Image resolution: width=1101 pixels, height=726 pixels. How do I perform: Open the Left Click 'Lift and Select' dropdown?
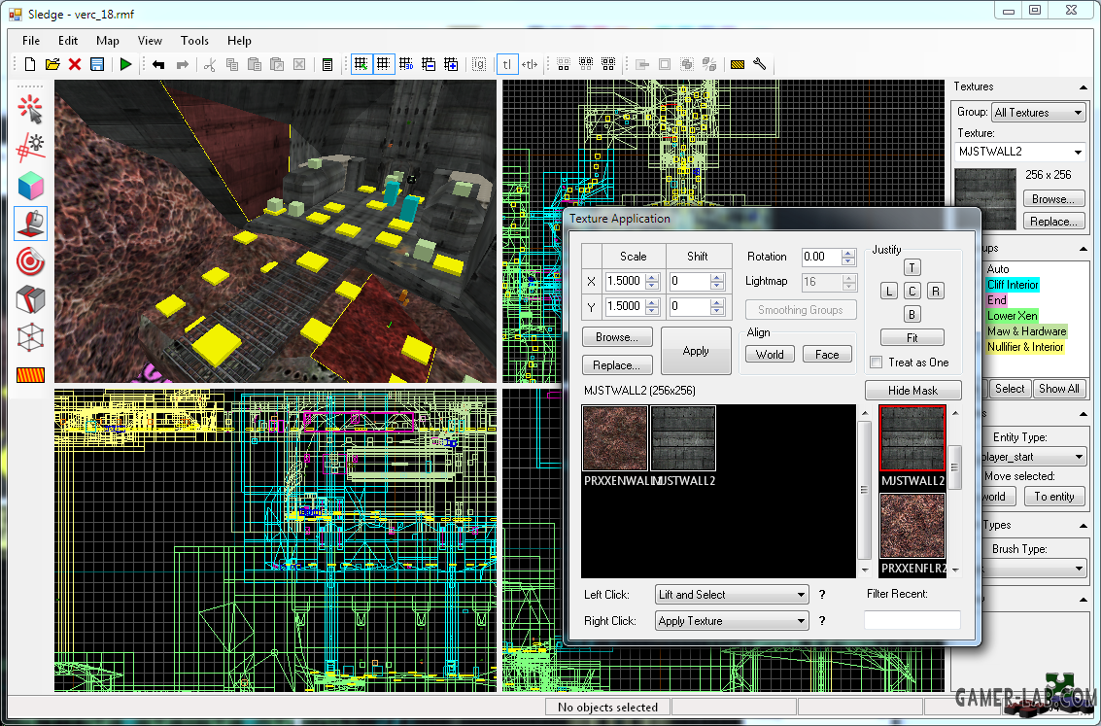click(731, 595)
